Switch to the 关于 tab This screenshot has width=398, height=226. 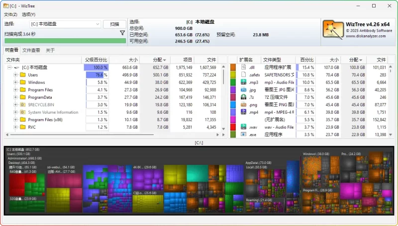click(50, 50)
